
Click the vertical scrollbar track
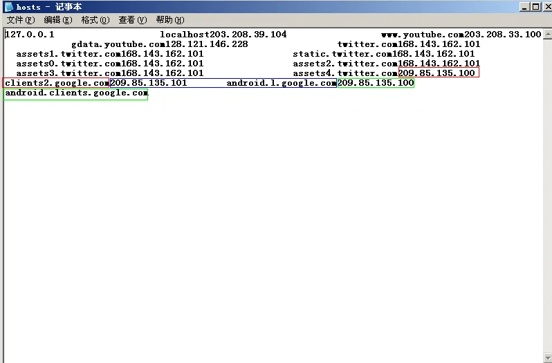tap(548, 196)
